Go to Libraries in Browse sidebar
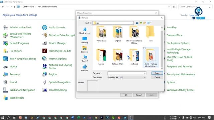The width and height of the screenshot is (214, 120). 85,49
